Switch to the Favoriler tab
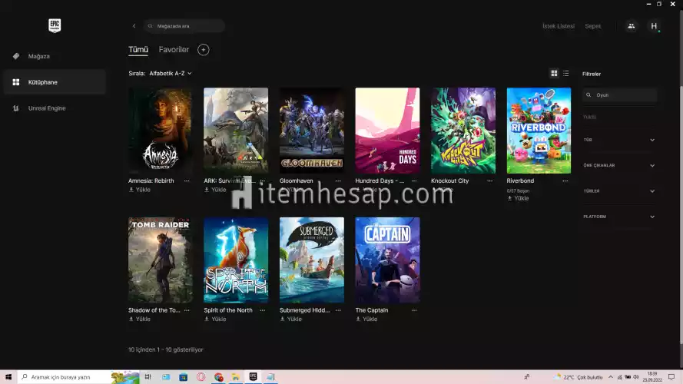Image resolution: width=683 pixels, height=384 pixels. point(174,50)
